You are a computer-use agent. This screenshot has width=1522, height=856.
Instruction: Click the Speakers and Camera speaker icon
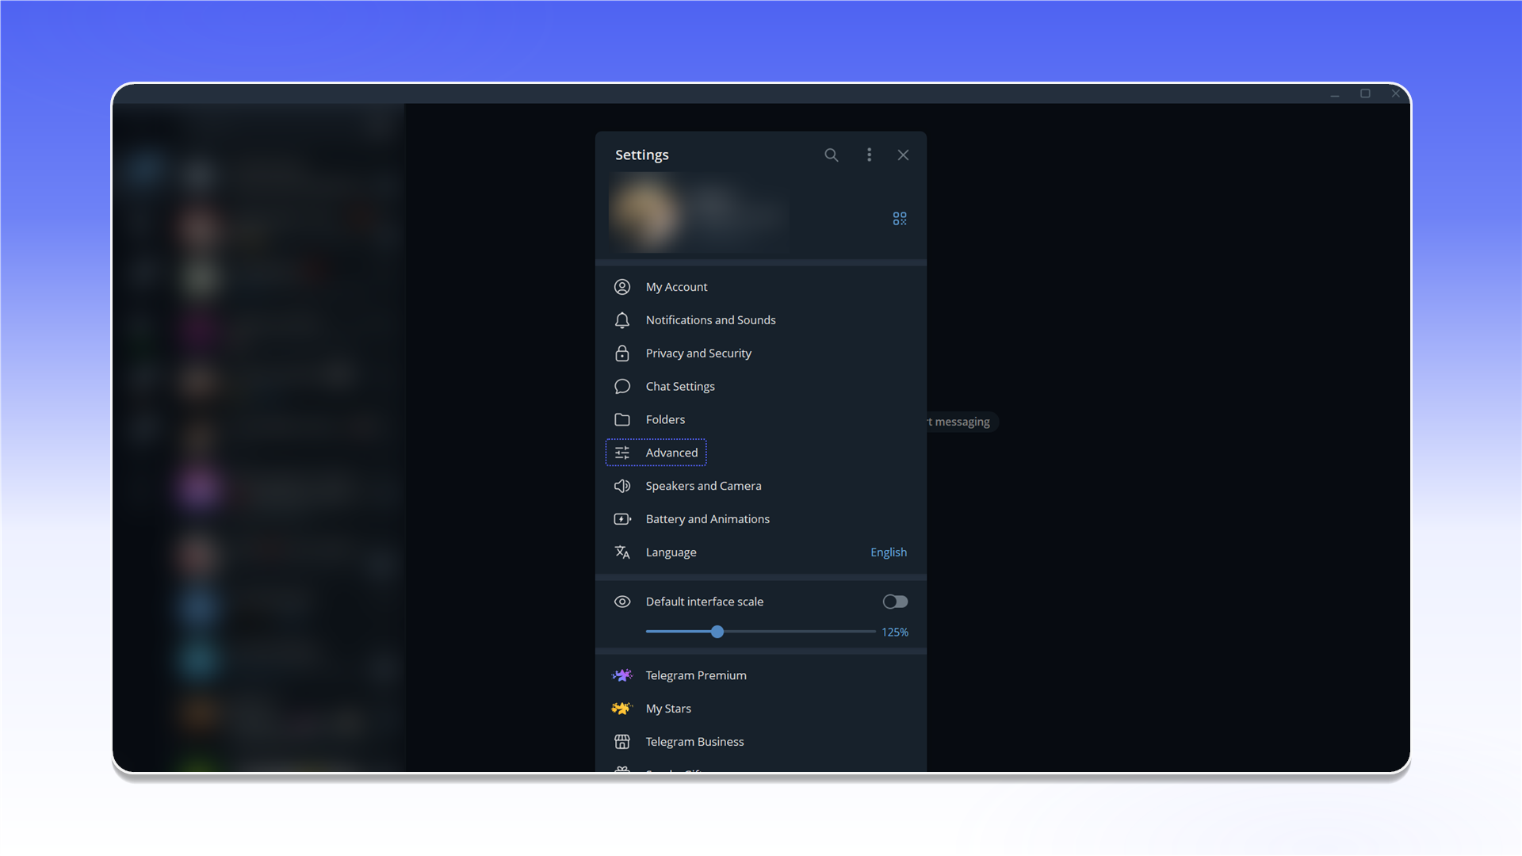coord(622,487)
